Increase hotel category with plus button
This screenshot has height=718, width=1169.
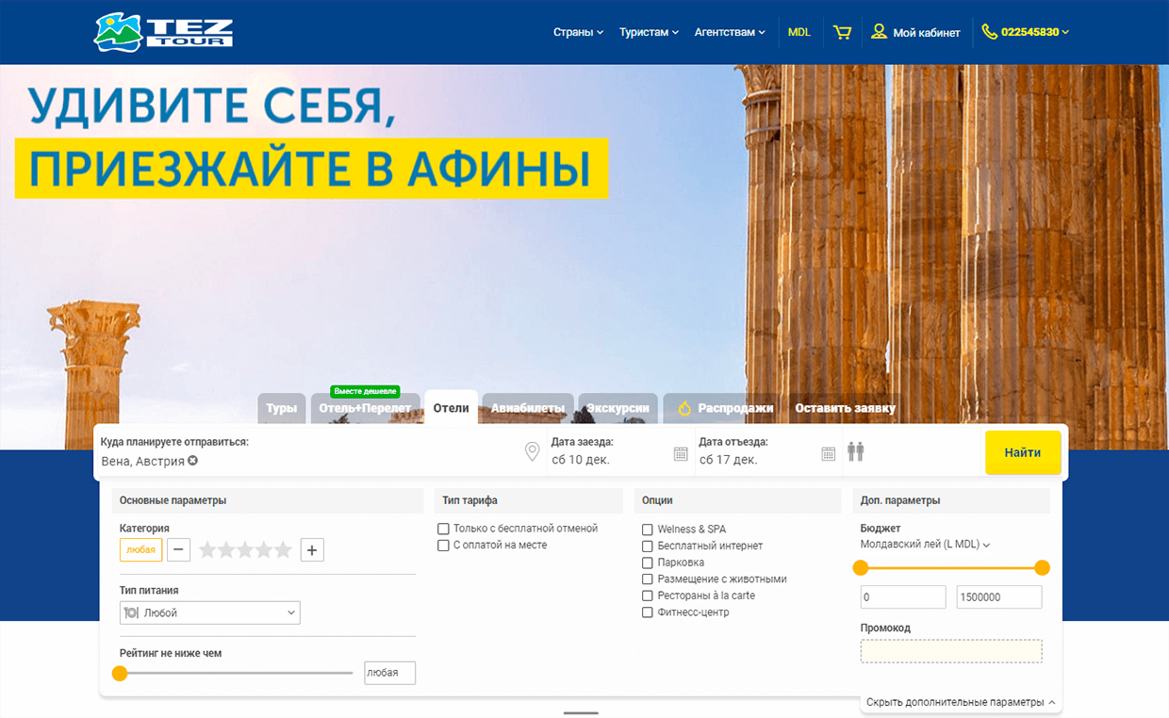coord(312,549)
